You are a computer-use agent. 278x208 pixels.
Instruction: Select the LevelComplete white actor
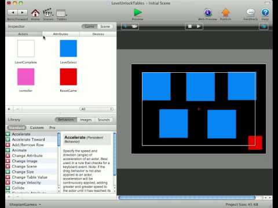26,49
